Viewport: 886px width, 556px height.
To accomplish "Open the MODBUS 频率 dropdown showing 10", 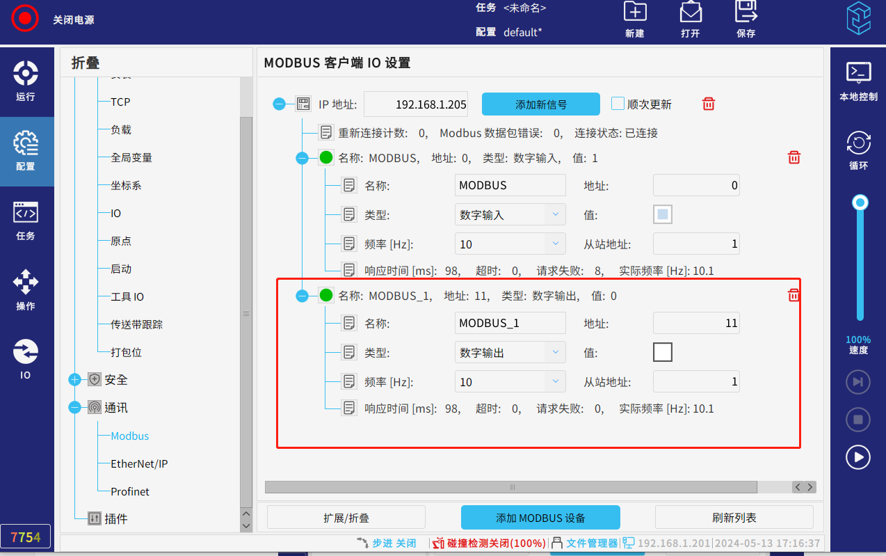I will click(x=510, y=244).
